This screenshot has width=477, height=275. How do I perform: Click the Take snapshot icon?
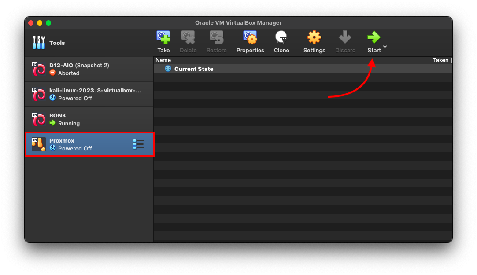click(163, 38)
